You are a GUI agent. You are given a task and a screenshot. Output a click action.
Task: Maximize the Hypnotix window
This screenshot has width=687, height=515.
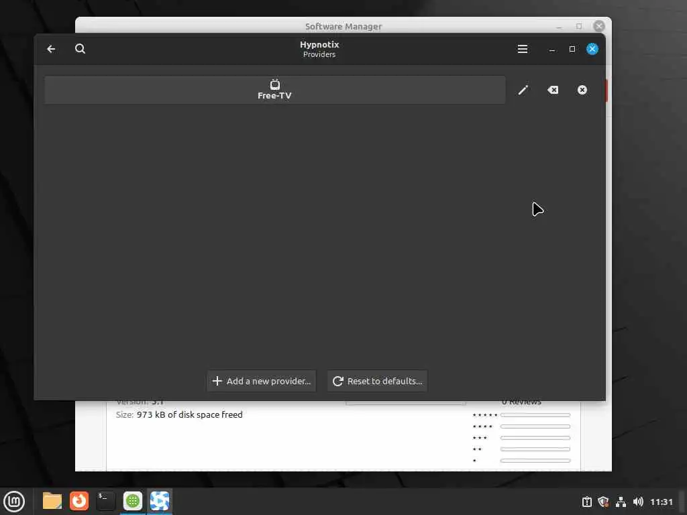point(572,49)
